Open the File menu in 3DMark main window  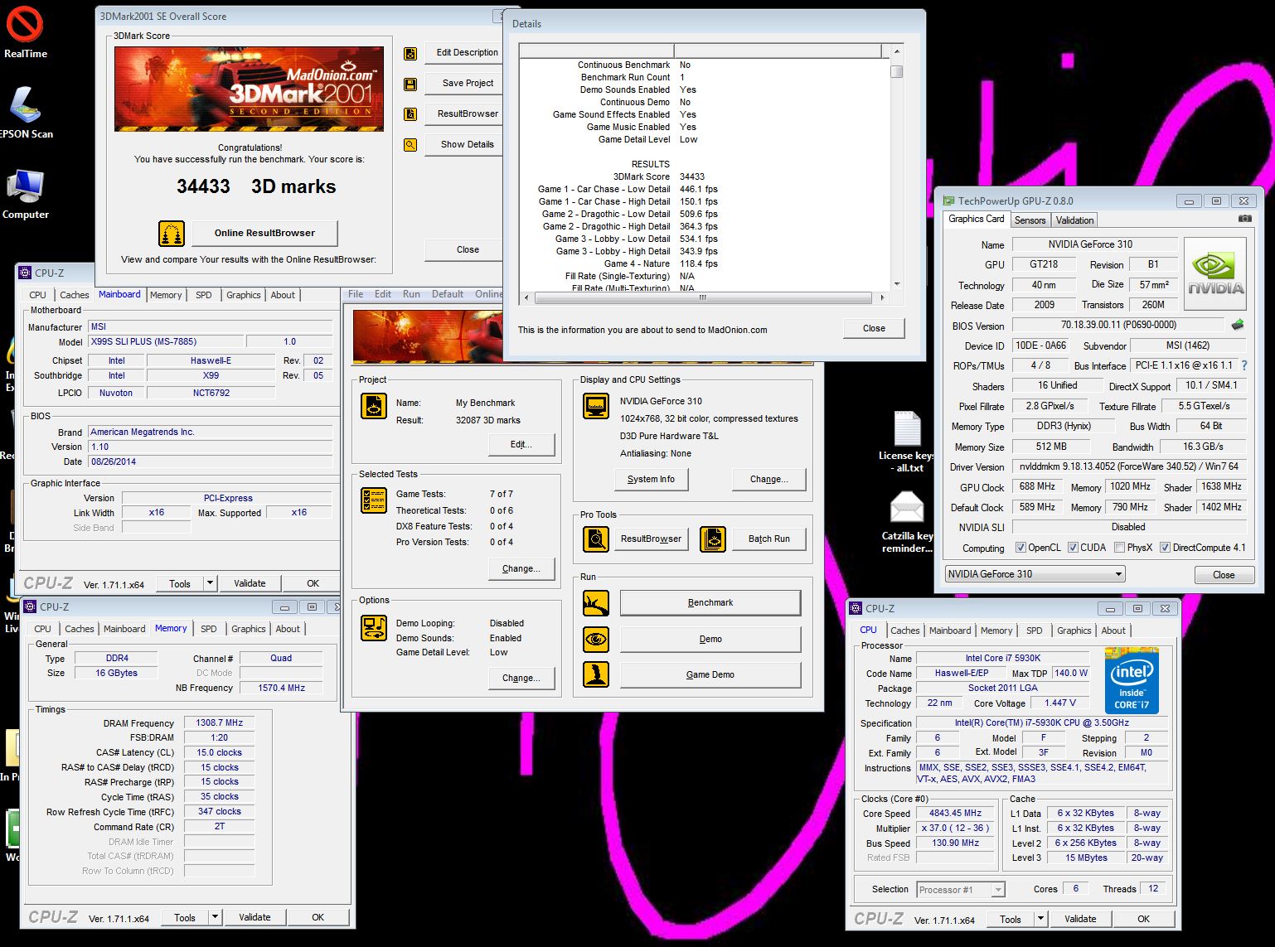[x=356, y=294]
